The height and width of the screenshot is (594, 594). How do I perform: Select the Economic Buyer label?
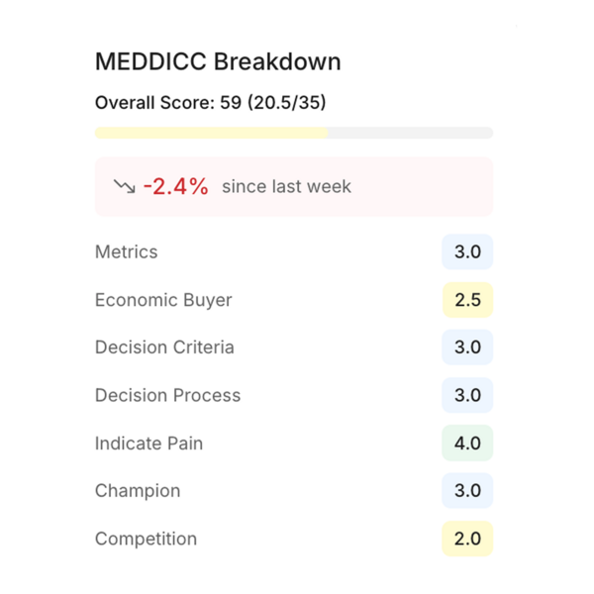tap(163, 300)
